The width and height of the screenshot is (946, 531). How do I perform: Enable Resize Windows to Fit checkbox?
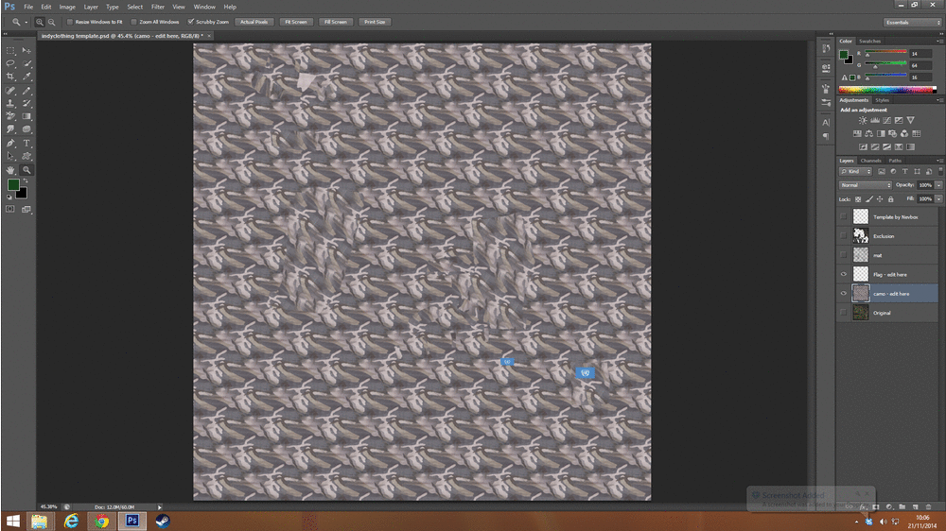coord(69,22)
